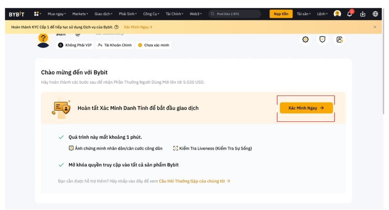Click the Nạp tiền button
The height and width of the screenshot is (210, 389).
click(281, 14)
